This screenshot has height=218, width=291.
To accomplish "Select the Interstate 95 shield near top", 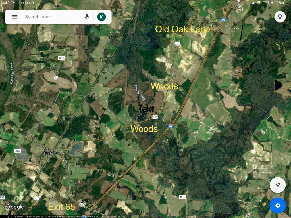I will (x=224, y=19).
